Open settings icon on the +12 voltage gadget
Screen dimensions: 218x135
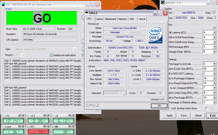(20, 116)
